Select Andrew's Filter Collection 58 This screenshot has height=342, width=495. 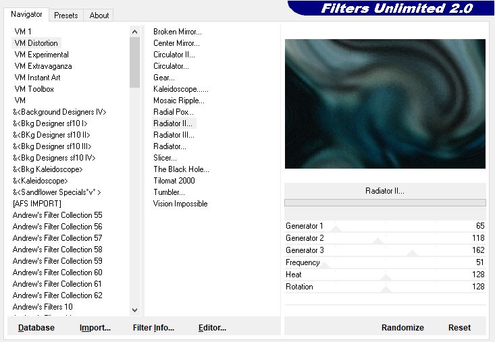coord(57,250)
